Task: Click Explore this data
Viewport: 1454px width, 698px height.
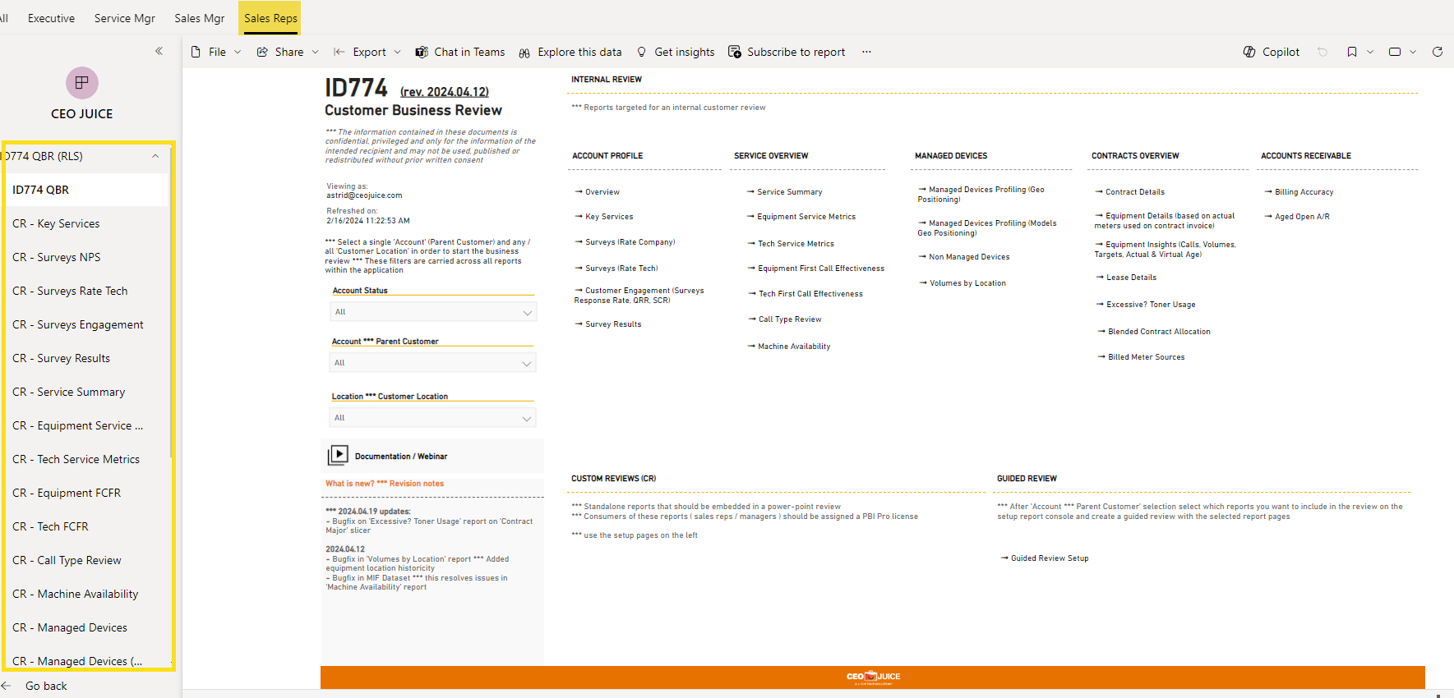Action: [570, 52]
